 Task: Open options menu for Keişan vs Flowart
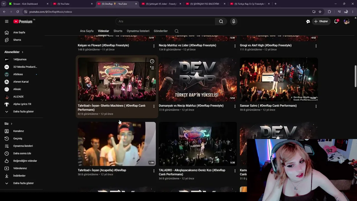pos(154,46)
